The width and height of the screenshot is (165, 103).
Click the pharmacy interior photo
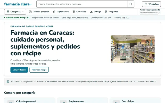pyautogui.click(x=133, y=49)
